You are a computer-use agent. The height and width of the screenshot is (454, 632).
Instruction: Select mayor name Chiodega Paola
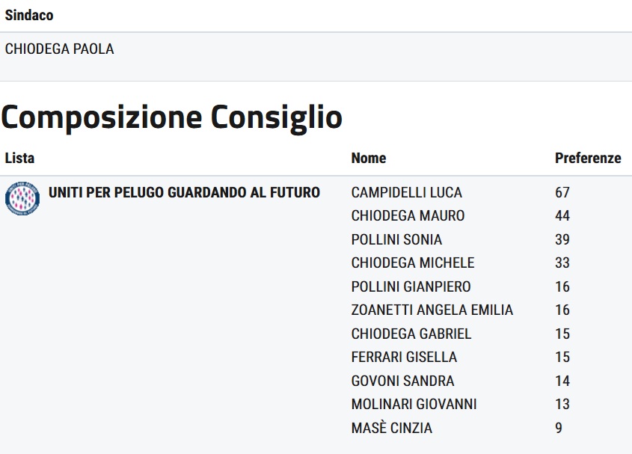60,49
